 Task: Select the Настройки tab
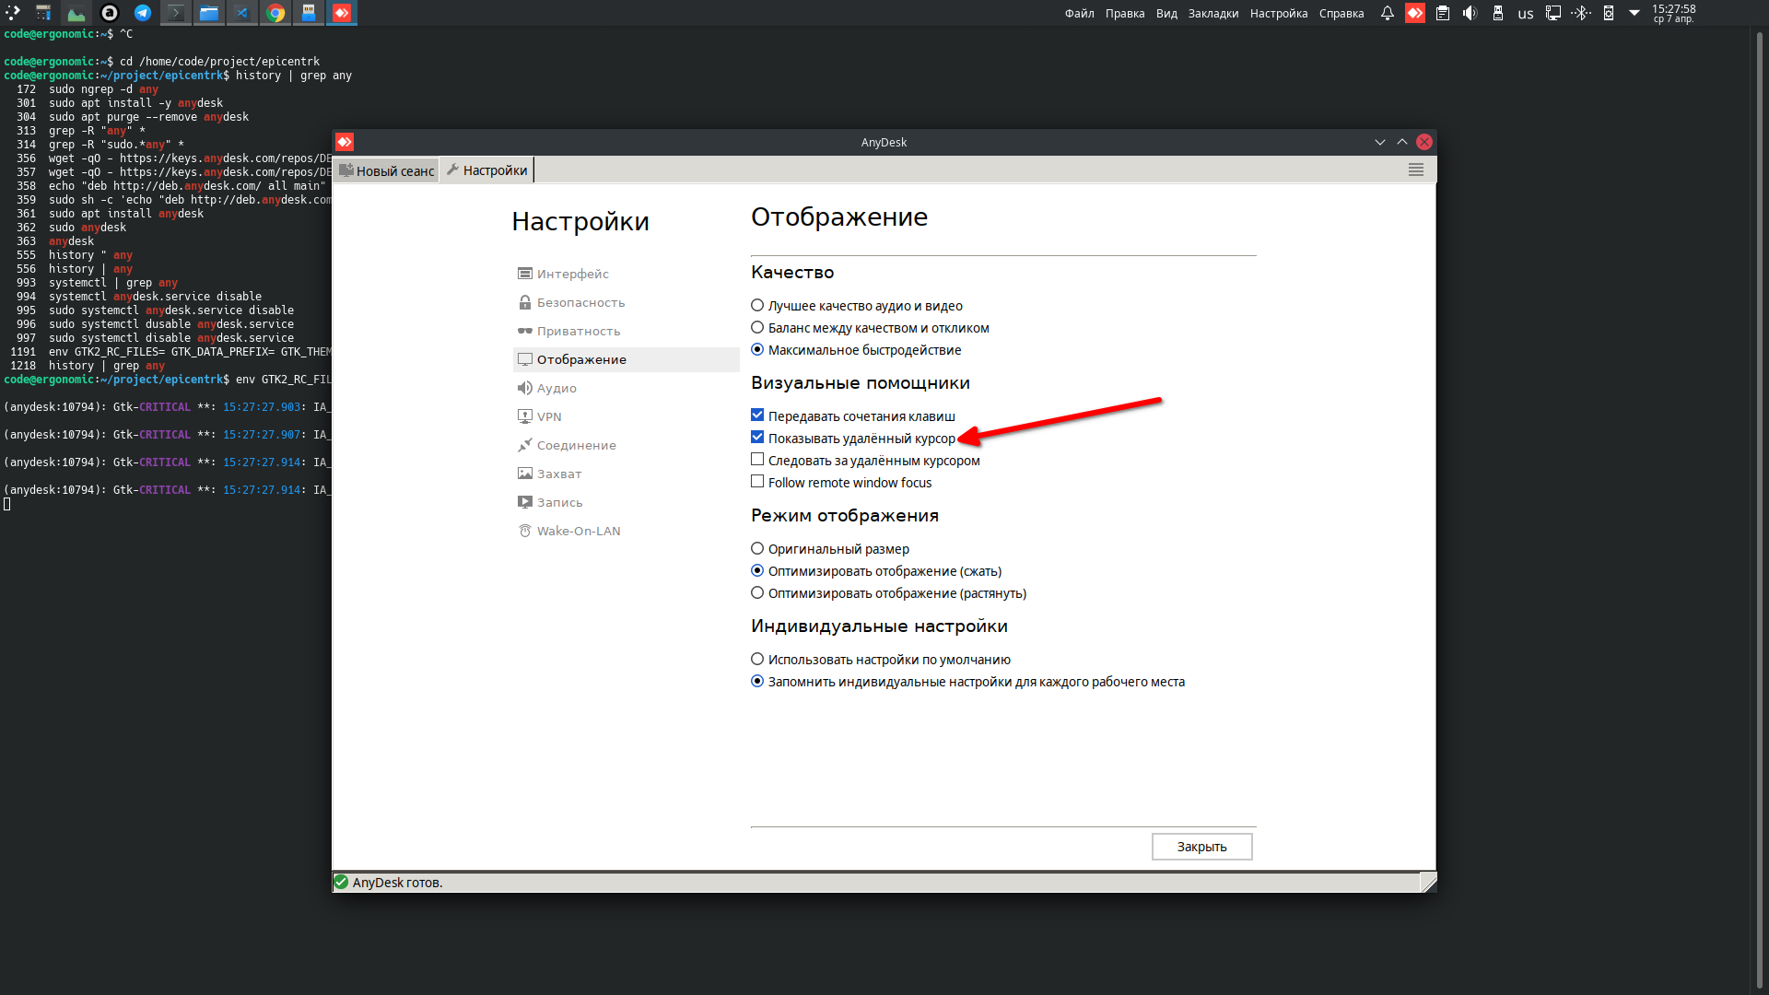pyautogui.click(x=486, y=170)
